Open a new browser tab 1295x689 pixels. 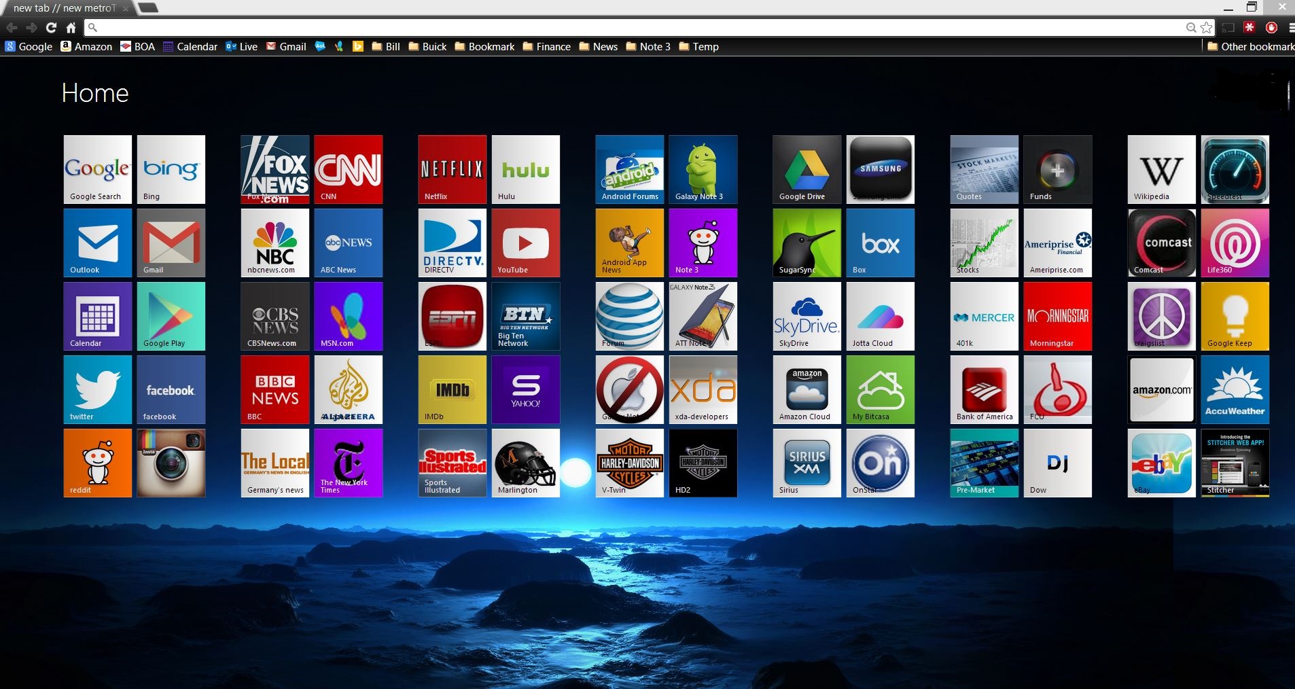148,8
